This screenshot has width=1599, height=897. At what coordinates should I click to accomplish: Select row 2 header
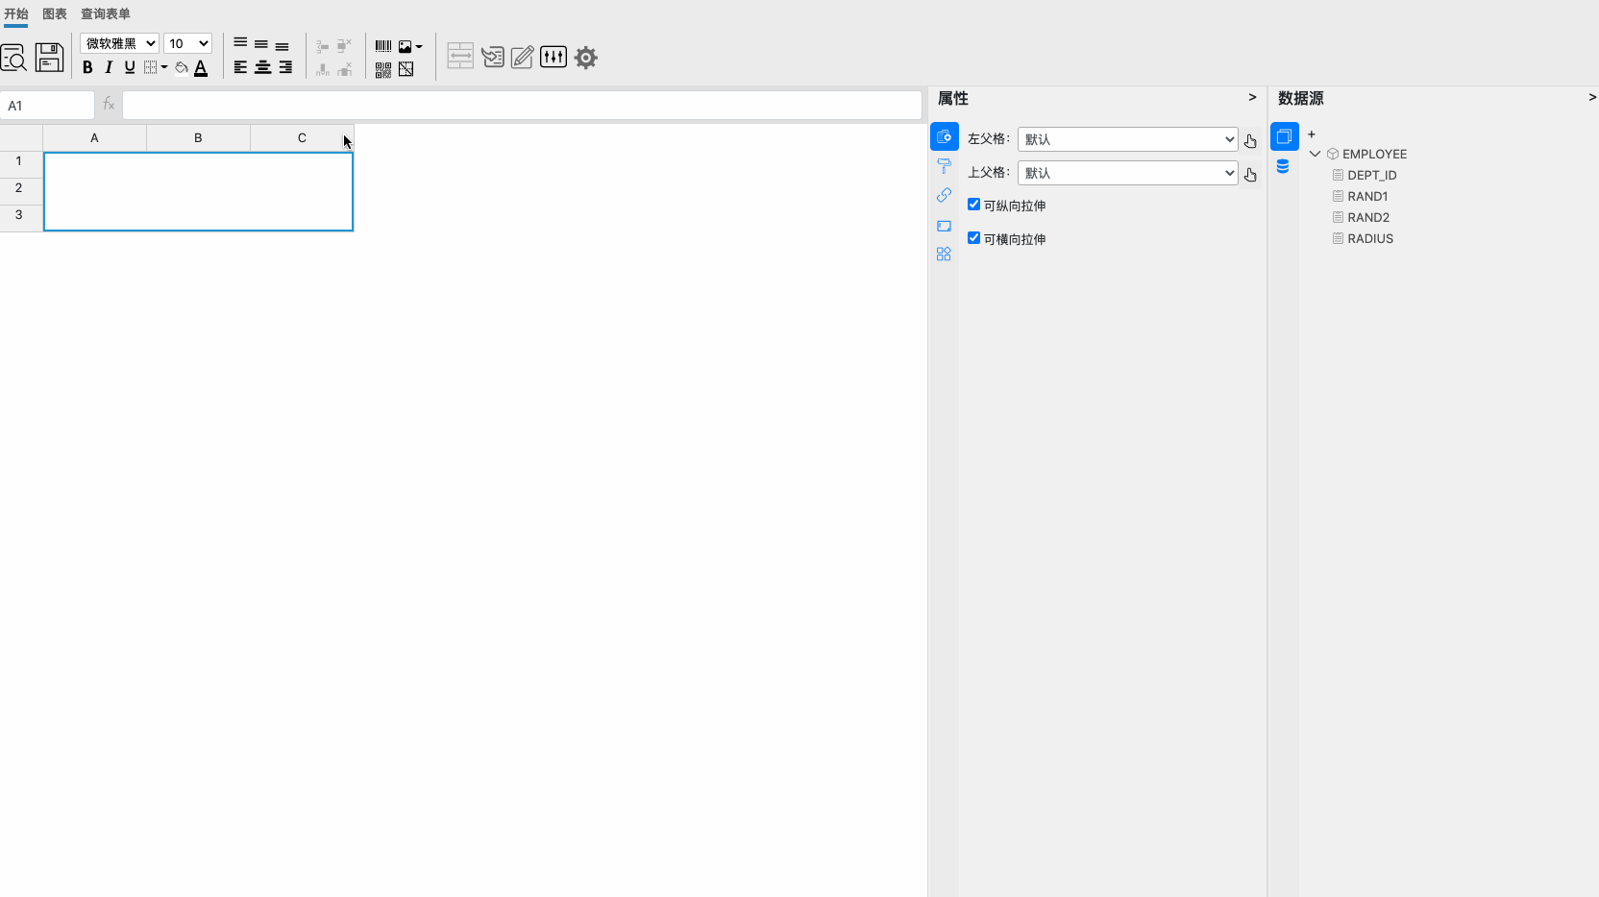point(21,188)
